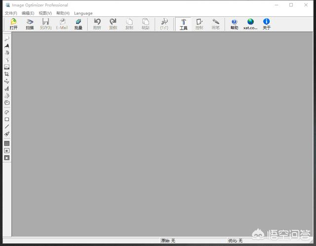Image resolution: width=316 pixels, height=246 pixels.
Task: Click the inner-square region mode icon
Action: coord(7,151)
